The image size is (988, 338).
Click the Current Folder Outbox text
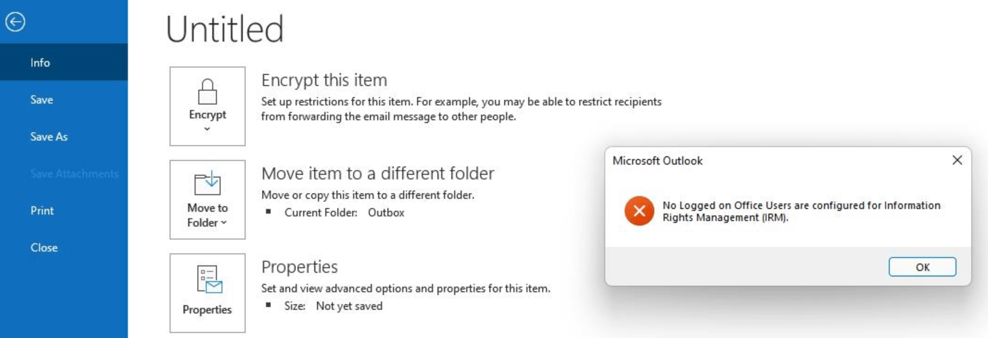point(344,212)
